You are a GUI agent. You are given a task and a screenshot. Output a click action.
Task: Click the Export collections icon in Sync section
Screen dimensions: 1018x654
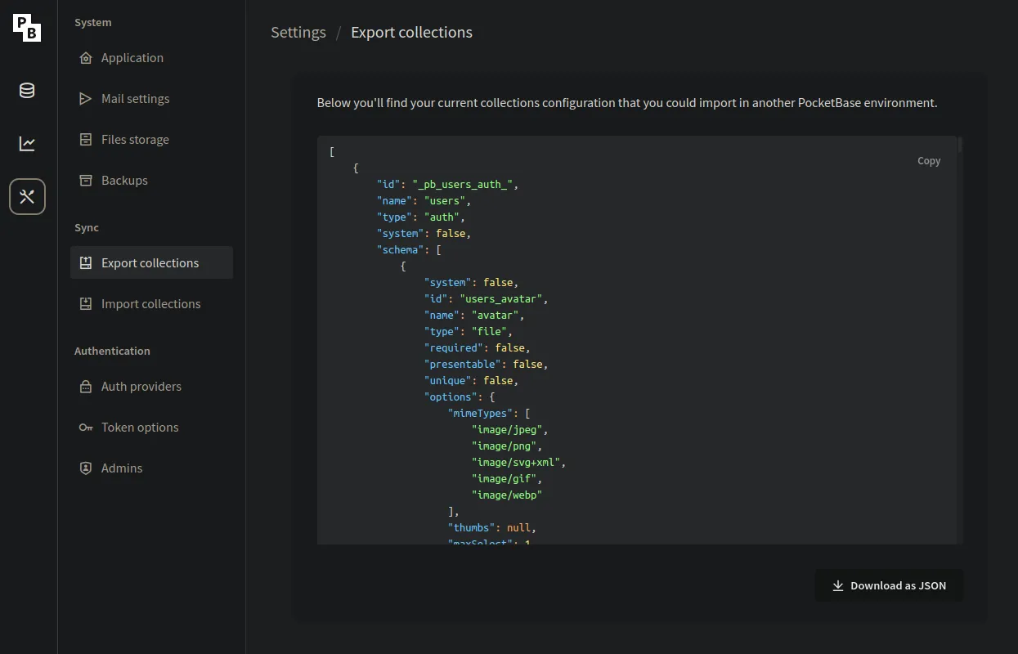pos(86,262)
